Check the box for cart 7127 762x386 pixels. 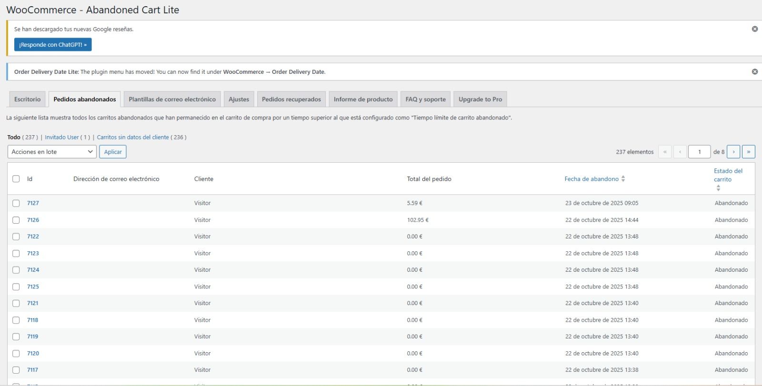coord(16,203)
